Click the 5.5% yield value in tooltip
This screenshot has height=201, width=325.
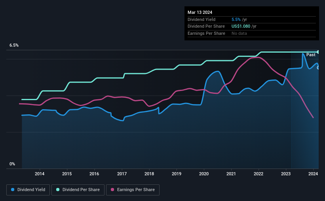[x=236, y=19]
